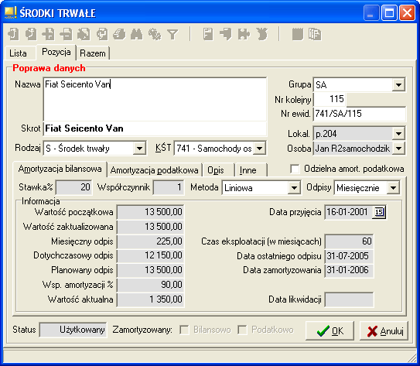
Task: Click the pointing hand toolbar icon
Action: (226, 34)
